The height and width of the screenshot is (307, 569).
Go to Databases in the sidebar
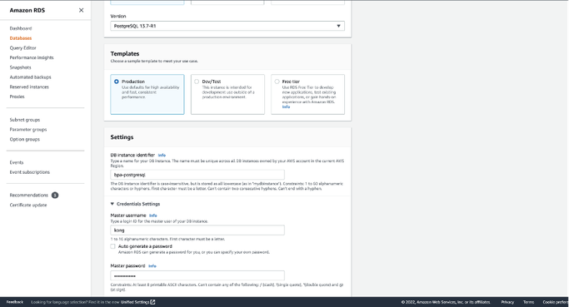21,38
